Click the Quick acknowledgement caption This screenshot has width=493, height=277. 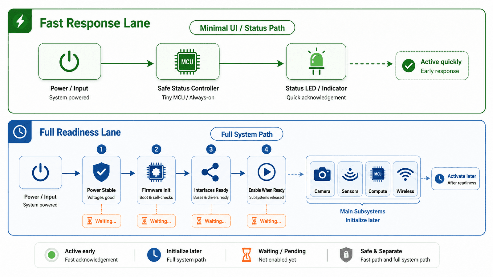tap(316, 98)
